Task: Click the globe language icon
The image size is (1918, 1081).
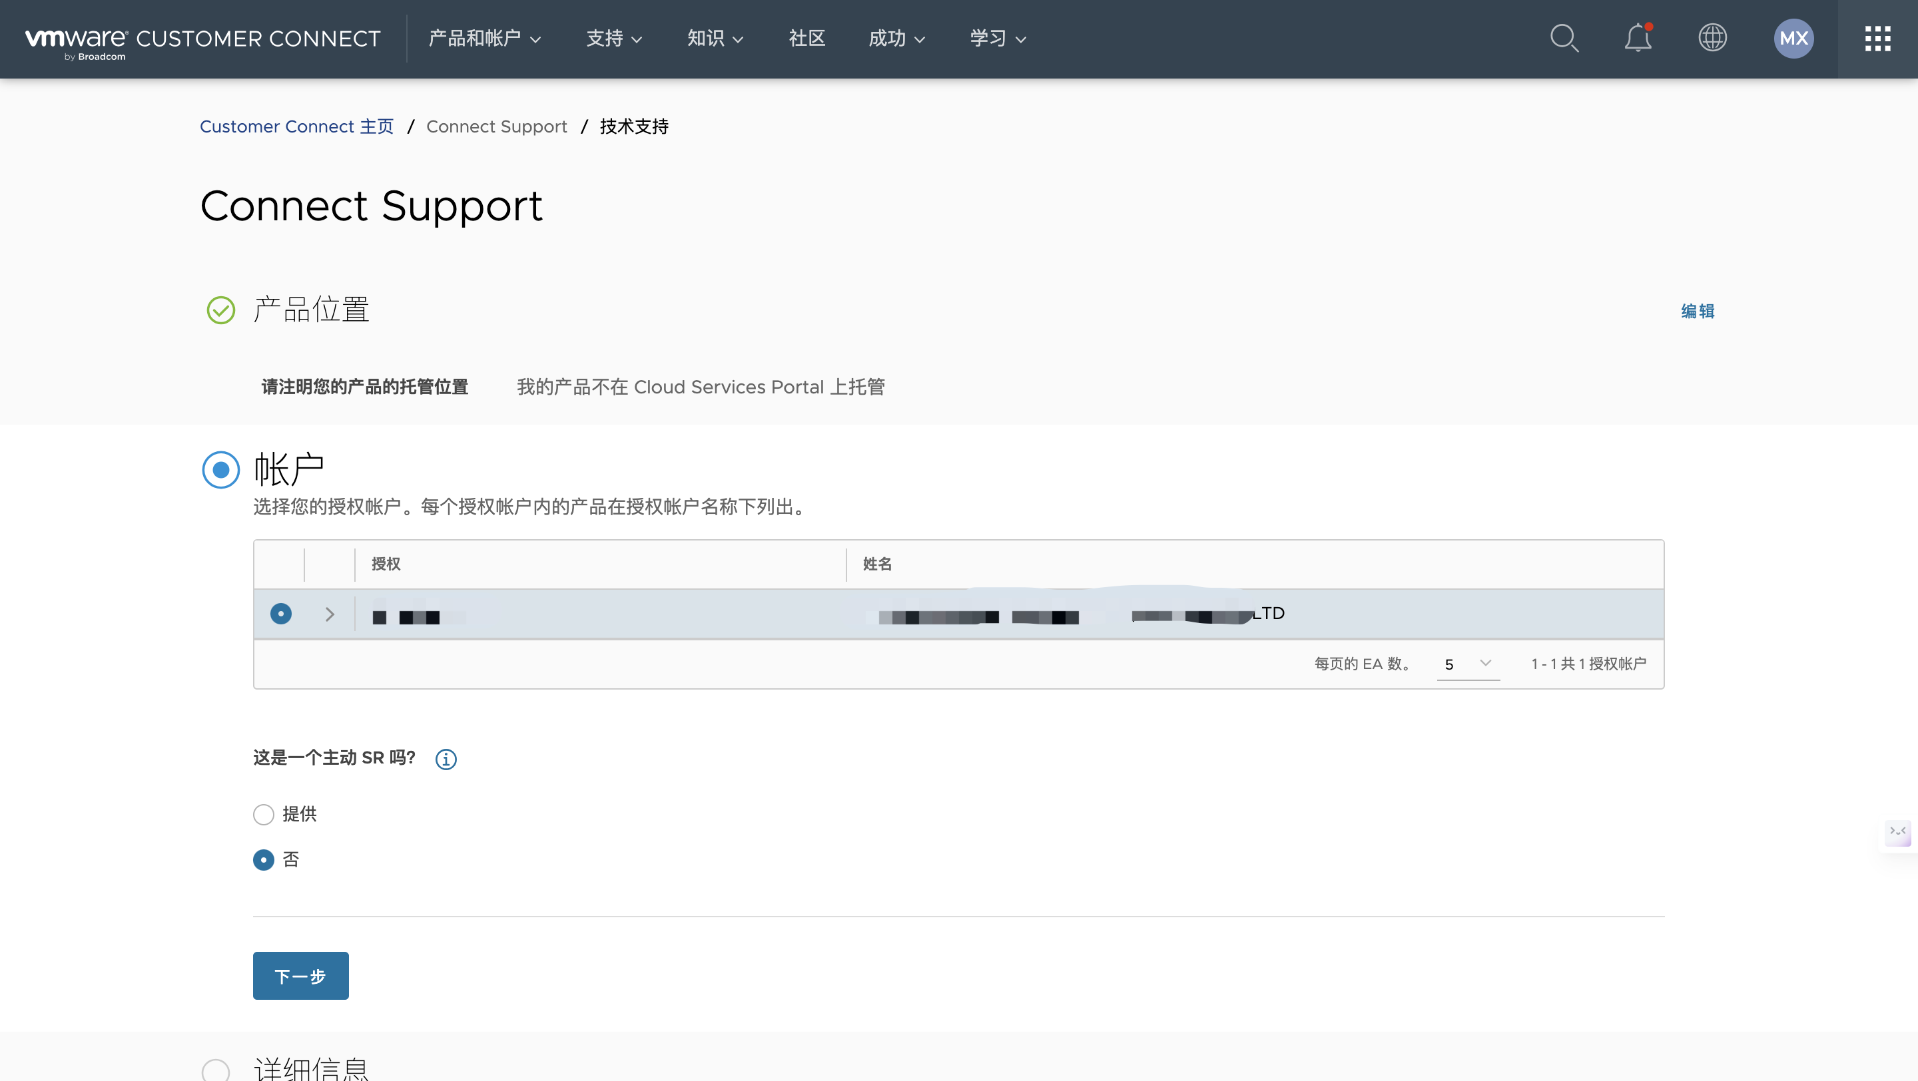Action: (1712, 38)
